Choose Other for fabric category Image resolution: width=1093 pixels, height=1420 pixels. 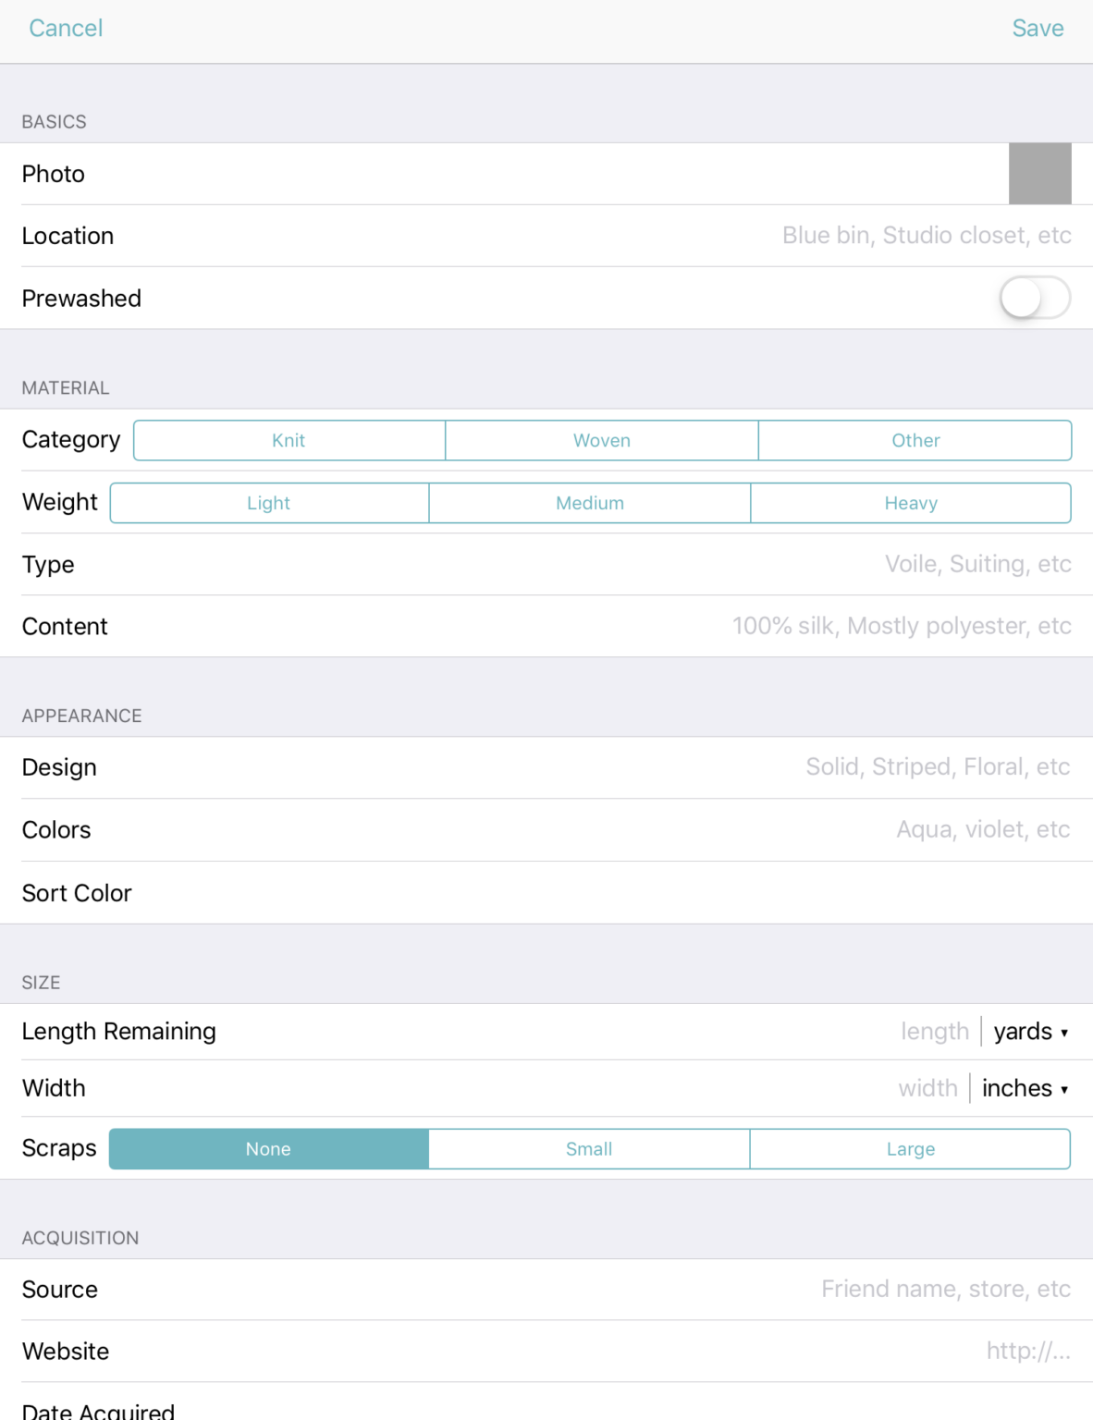[x=915, y=441]
